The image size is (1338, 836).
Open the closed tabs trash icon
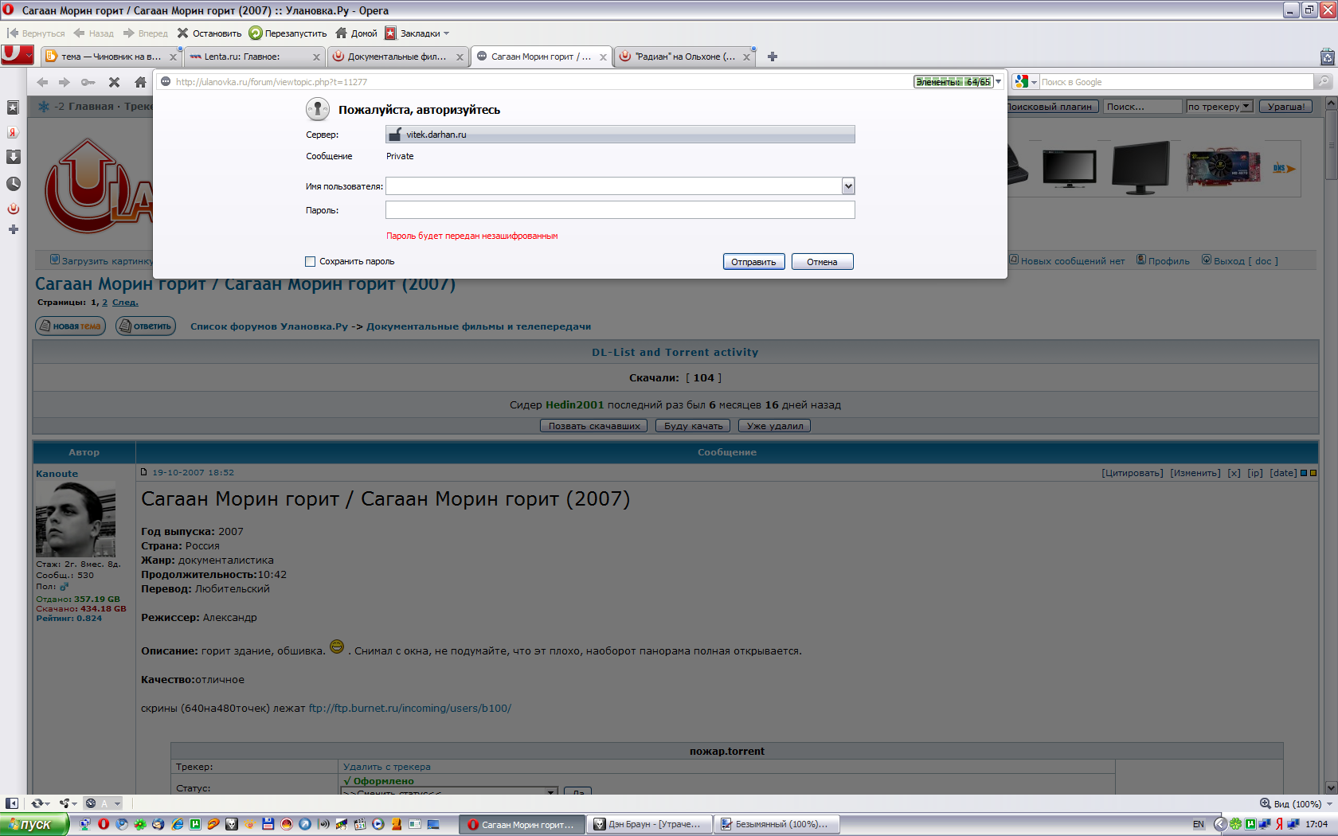[x=1327, y=57]
